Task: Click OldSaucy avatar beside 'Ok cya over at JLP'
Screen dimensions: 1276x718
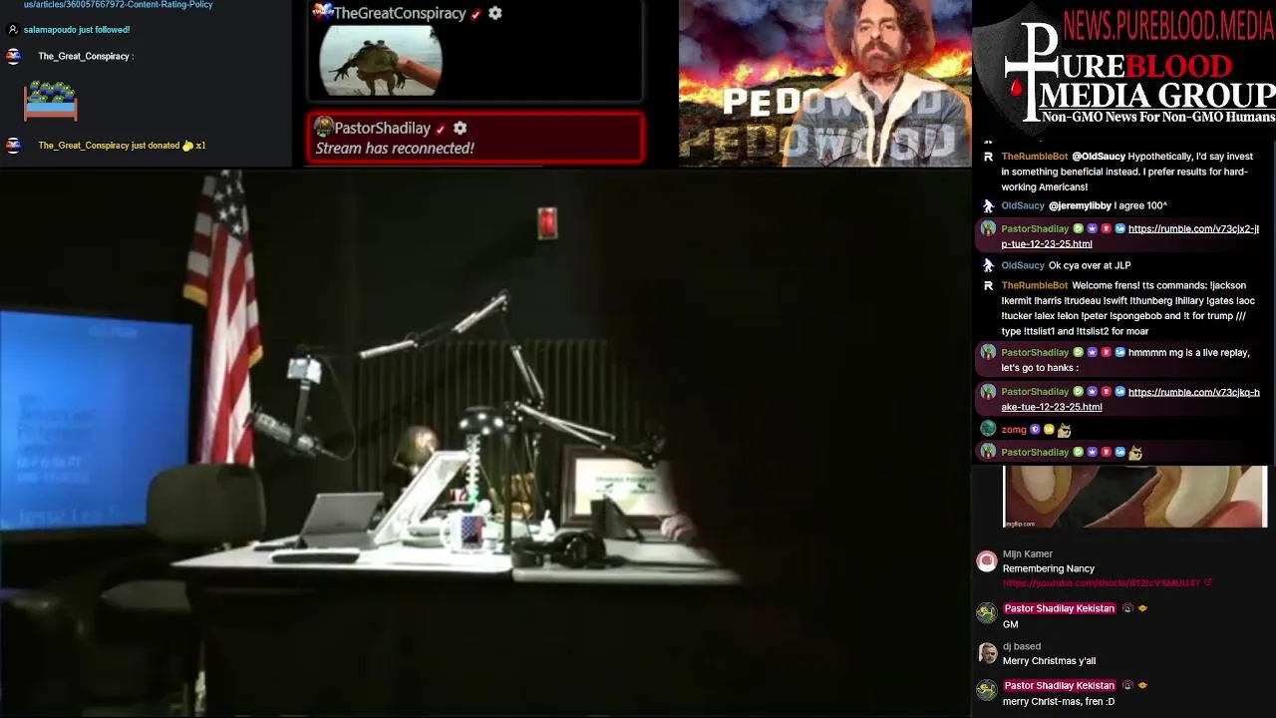Action: click(x=988, y=265)
